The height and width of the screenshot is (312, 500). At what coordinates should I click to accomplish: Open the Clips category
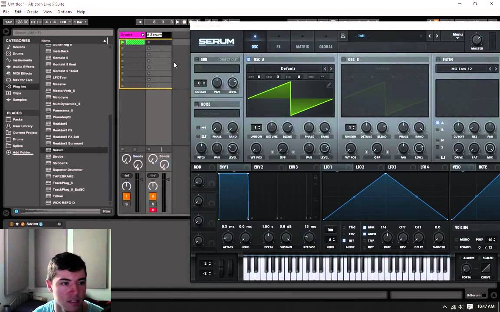click(x=16, y=93)
